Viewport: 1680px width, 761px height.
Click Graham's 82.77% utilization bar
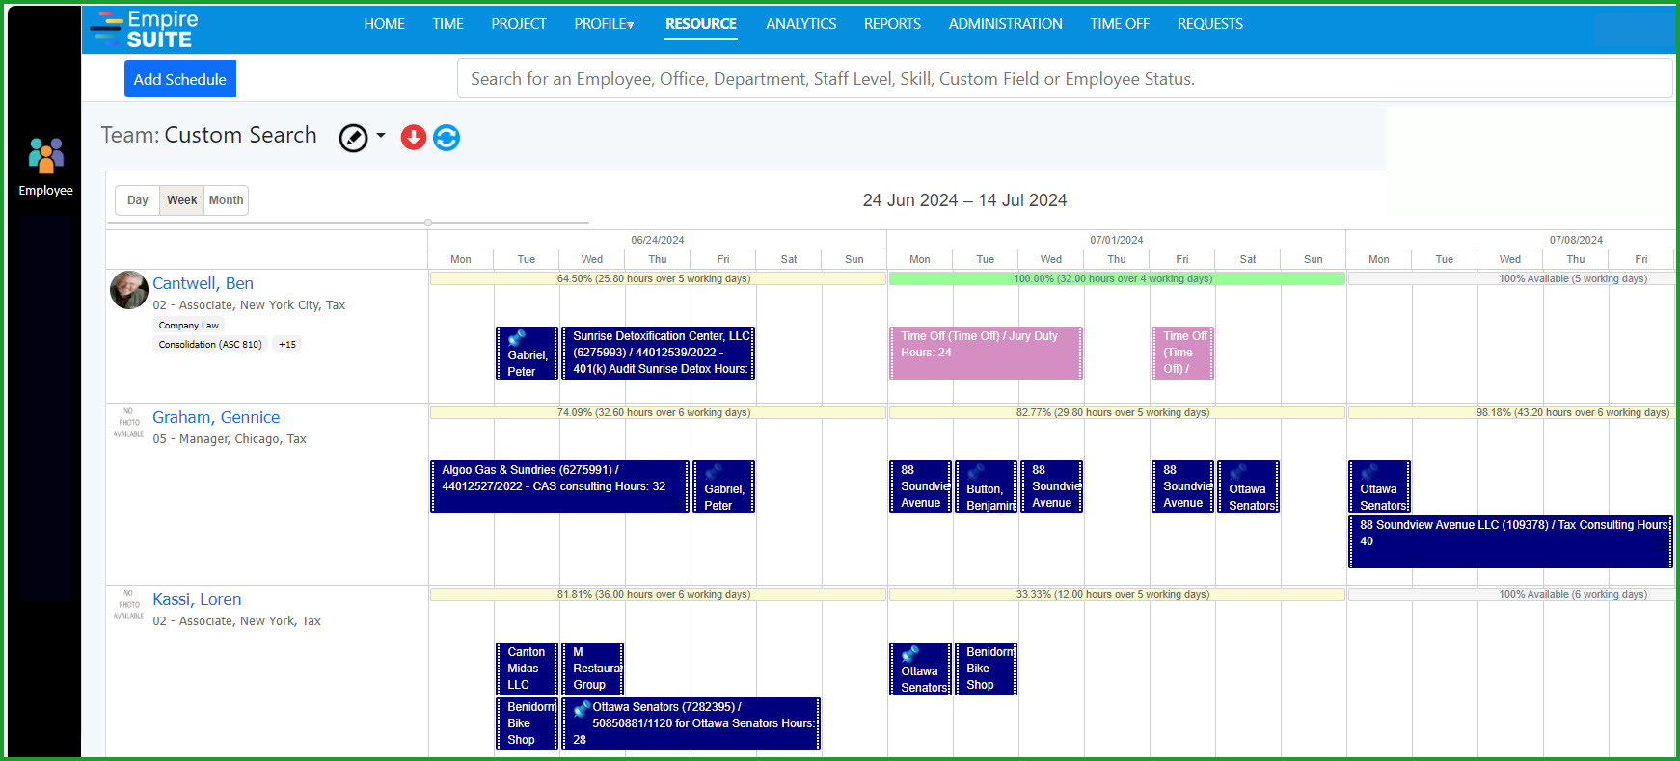coord(1117,412)
